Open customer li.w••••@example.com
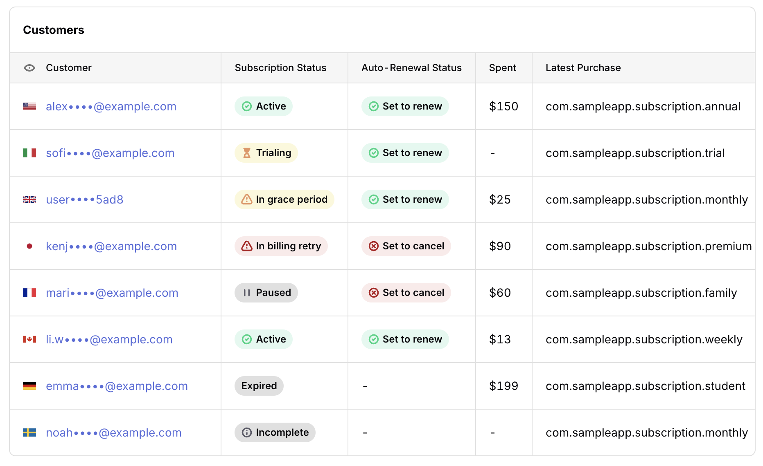Viewport: 763px width, 466px height. coord(109,339)
